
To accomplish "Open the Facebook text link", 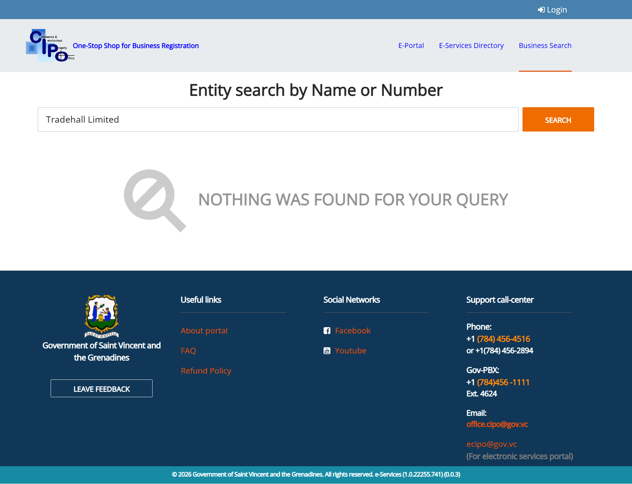I will (x=353, y=331).
